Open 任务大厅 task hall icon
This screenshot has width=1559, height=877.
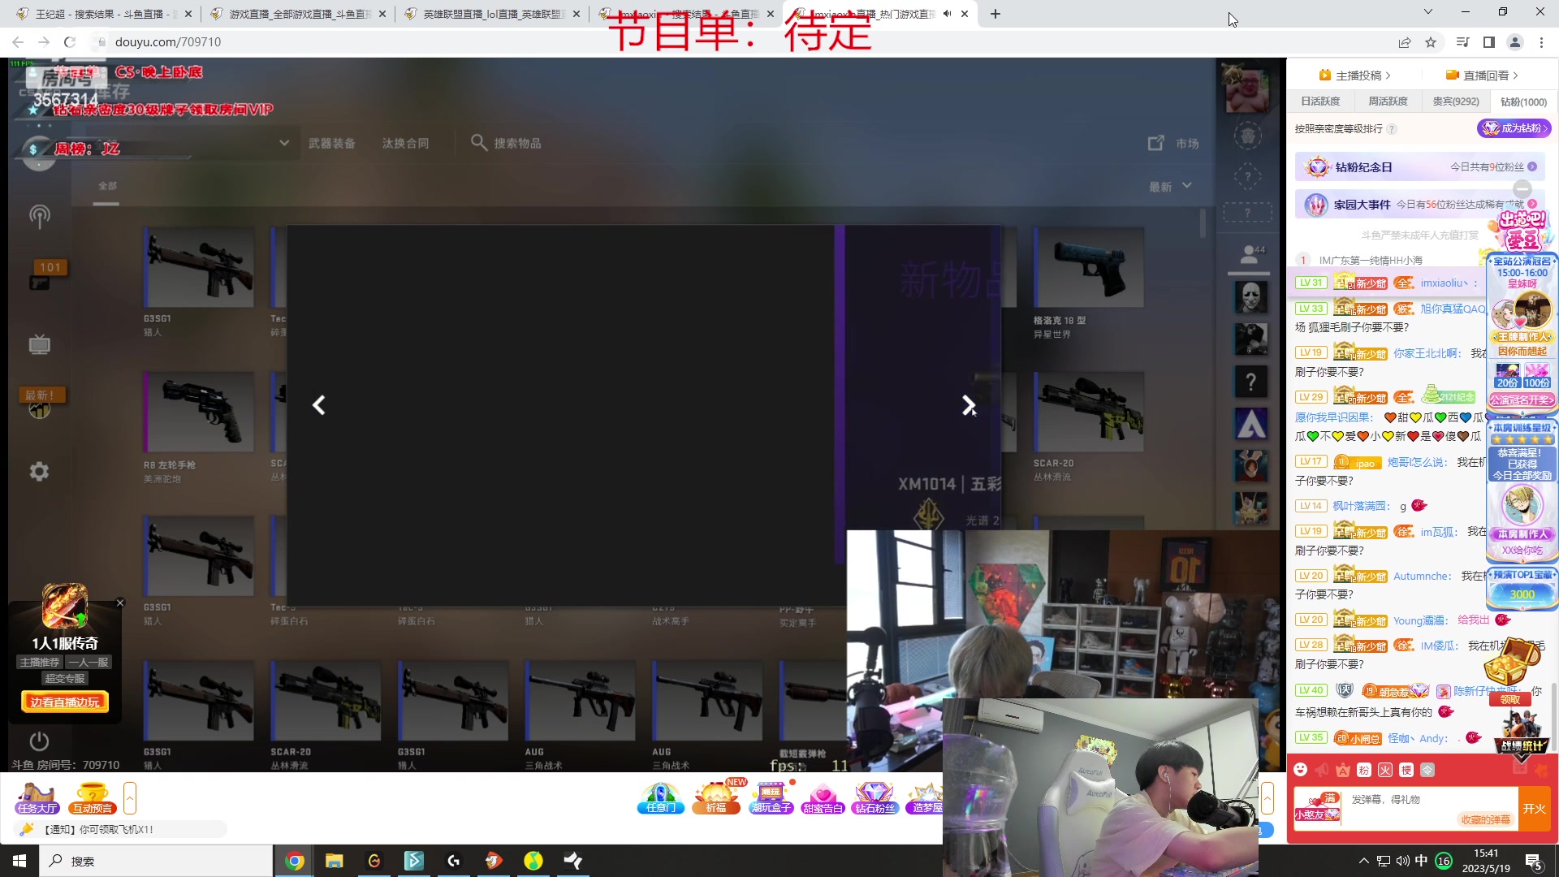click(37, 797)
